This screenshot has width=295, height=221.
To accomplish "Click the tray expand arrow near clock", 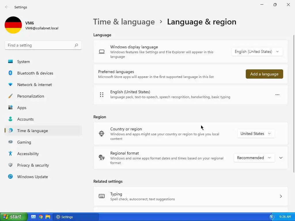I will pyautogui.click(x=272, y=217).
